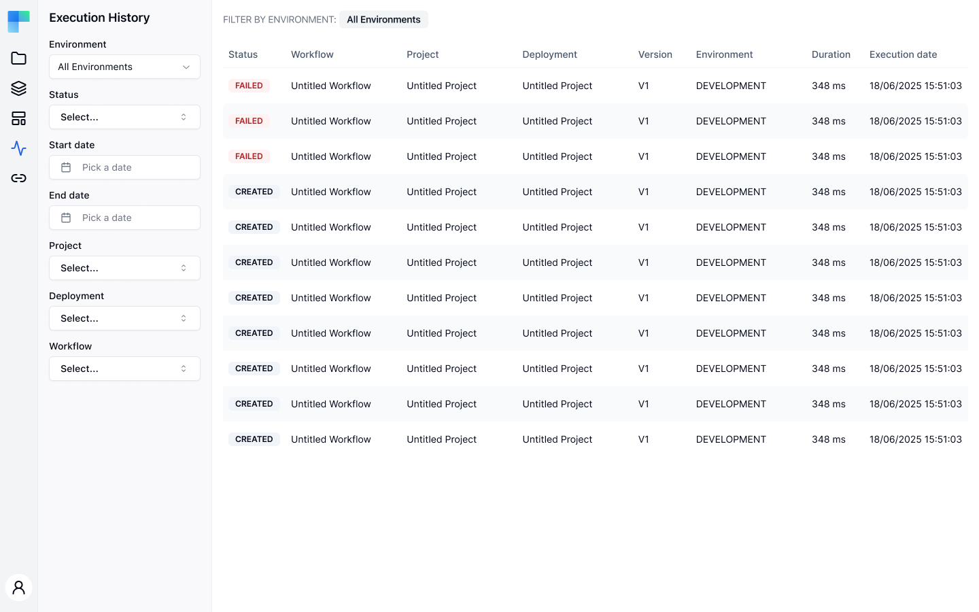
Task: Open the layers stack icon in sidebar
Action: click(18, 88)
